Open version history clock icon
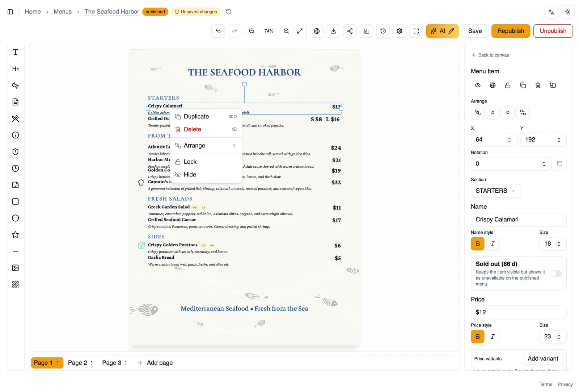 [x=383, y=31]
